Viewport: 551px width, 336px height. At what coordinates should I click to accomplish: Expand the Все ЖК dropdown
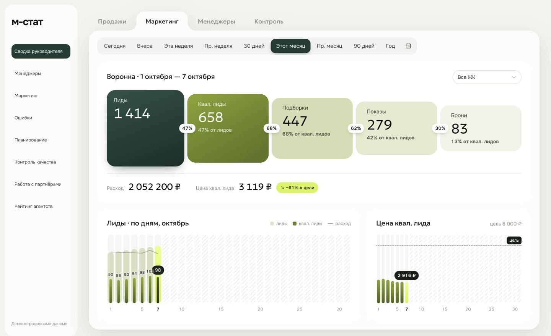(487, 77)
